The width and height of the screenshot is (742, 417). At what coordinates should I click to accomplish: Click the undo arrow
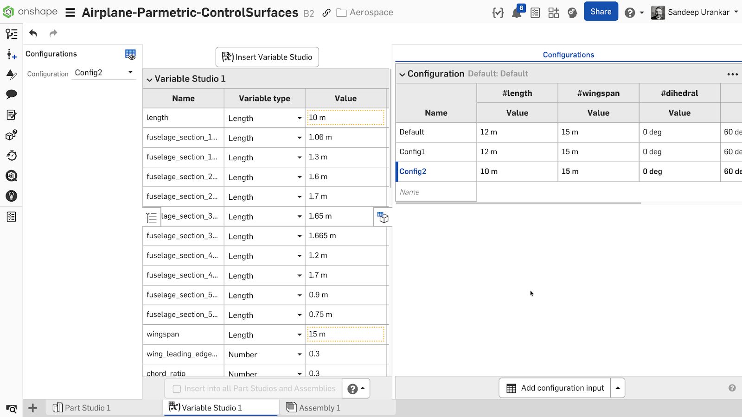click(x=32, y=33)
